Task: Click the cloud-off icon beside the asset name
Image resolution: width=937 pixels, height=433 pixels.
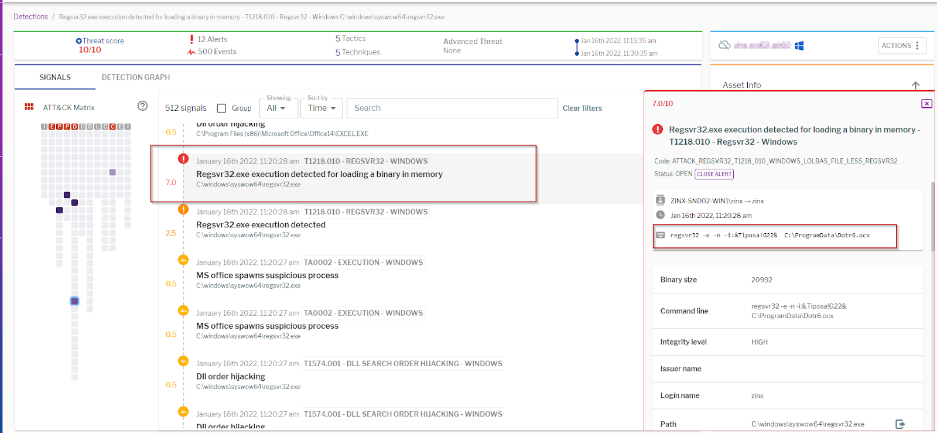Action: [x=724, y=45]
